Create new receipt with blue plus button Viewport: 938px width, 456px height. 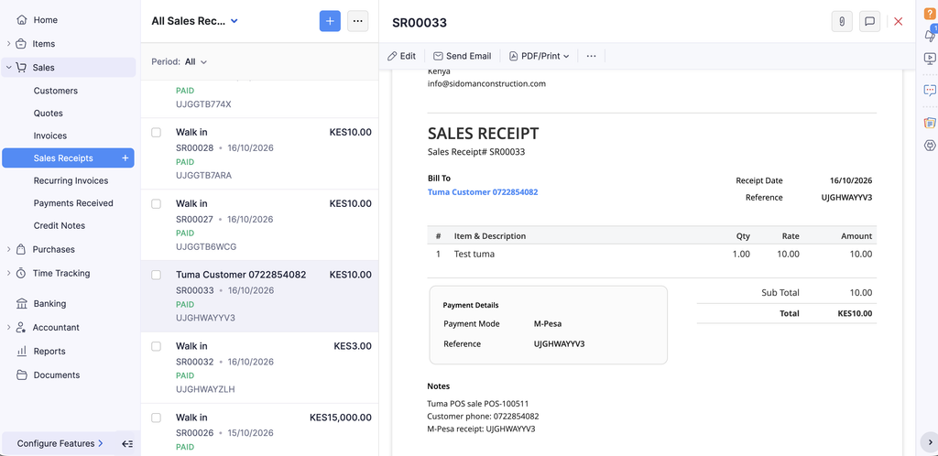tap(330, 21)
